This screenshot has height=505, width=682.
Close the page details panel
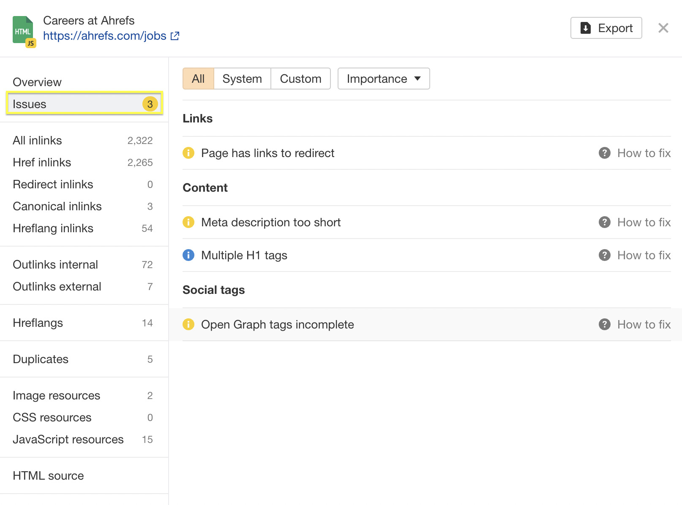pos(663,28)
